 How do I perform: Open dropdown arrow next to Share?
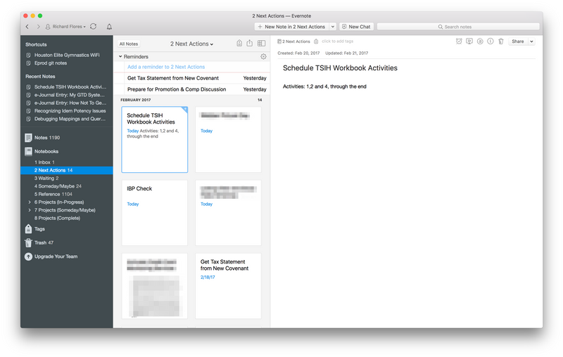click(531, 41)
